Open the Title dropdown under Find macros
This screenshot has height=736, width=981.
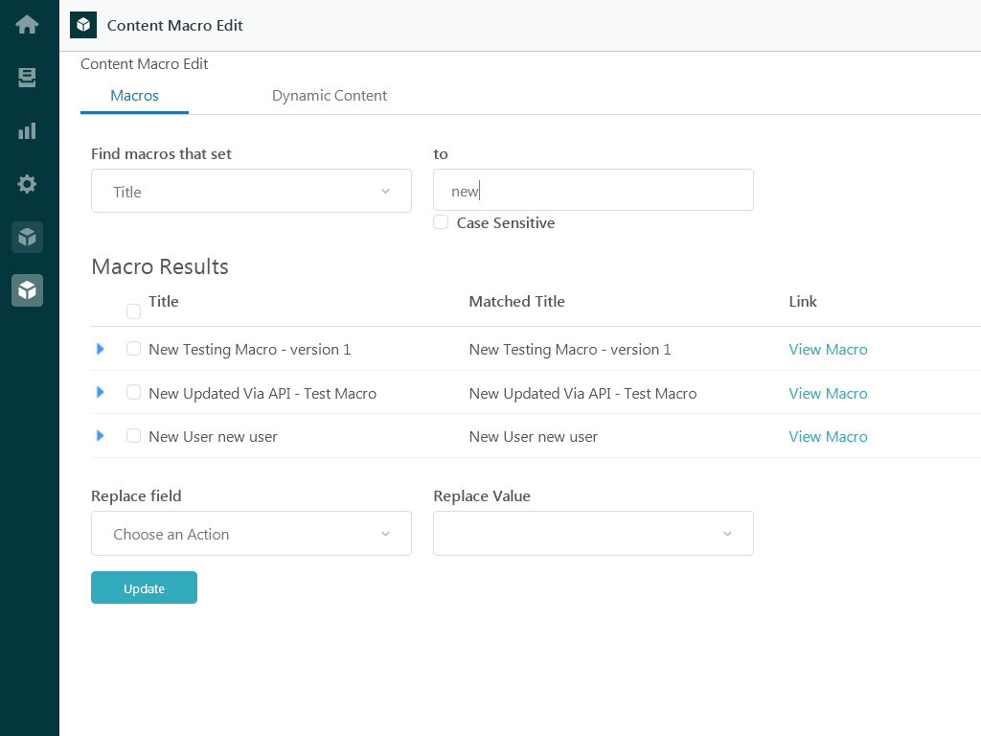[251, 191]
